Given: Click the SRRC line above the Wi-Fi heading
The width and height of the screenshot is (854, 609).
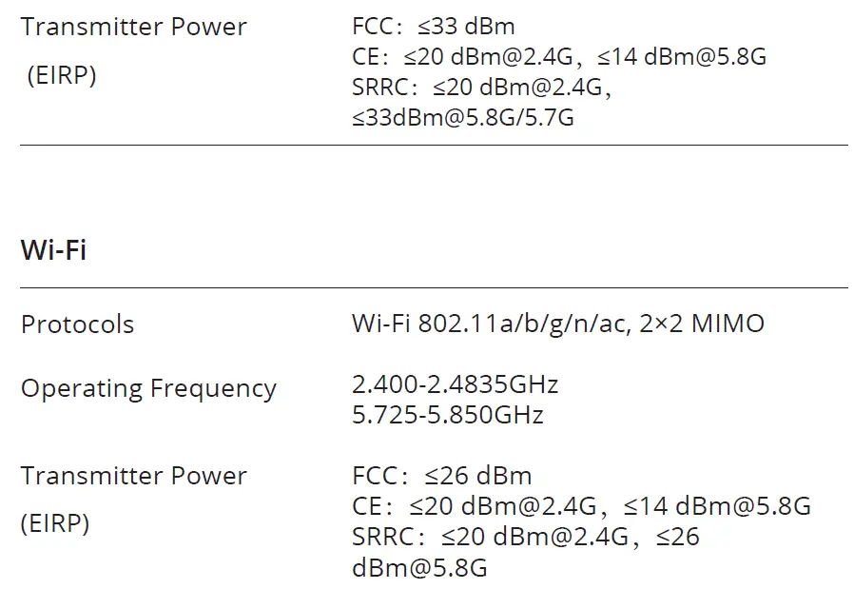Looking at the screenshot, I should 480,88.
